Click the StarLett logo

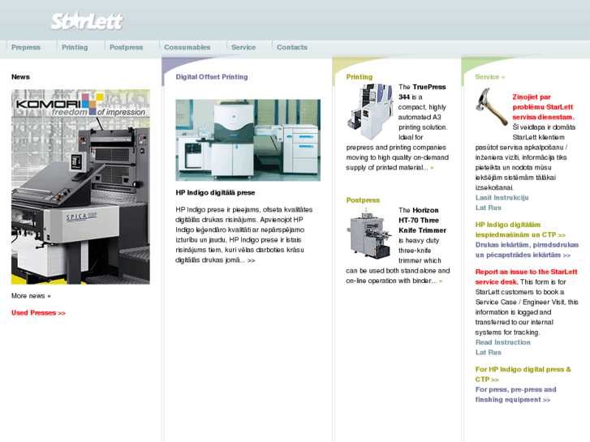88,21
